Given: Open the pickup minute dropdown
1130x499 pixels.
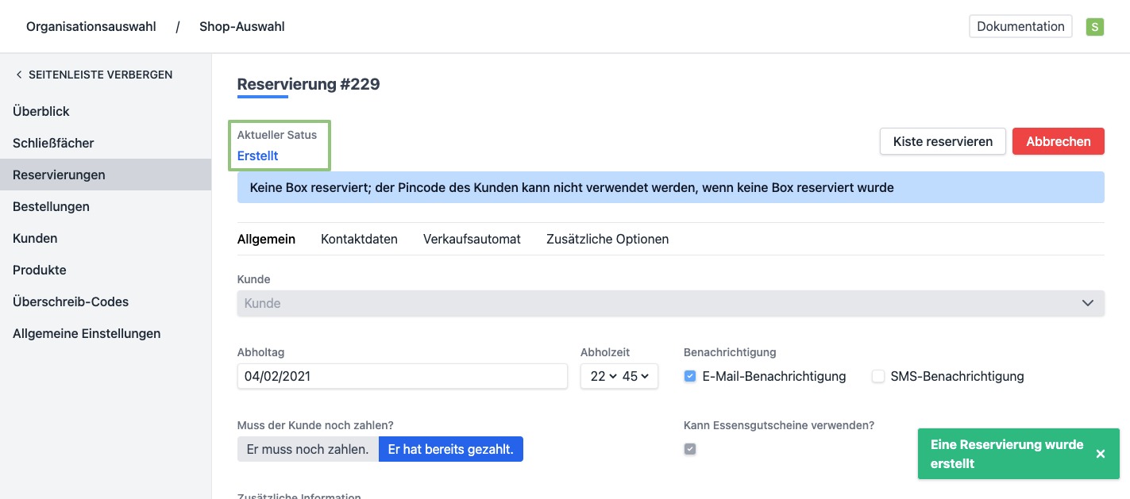Looking at the screenshot, I should (x=635, y=377).
